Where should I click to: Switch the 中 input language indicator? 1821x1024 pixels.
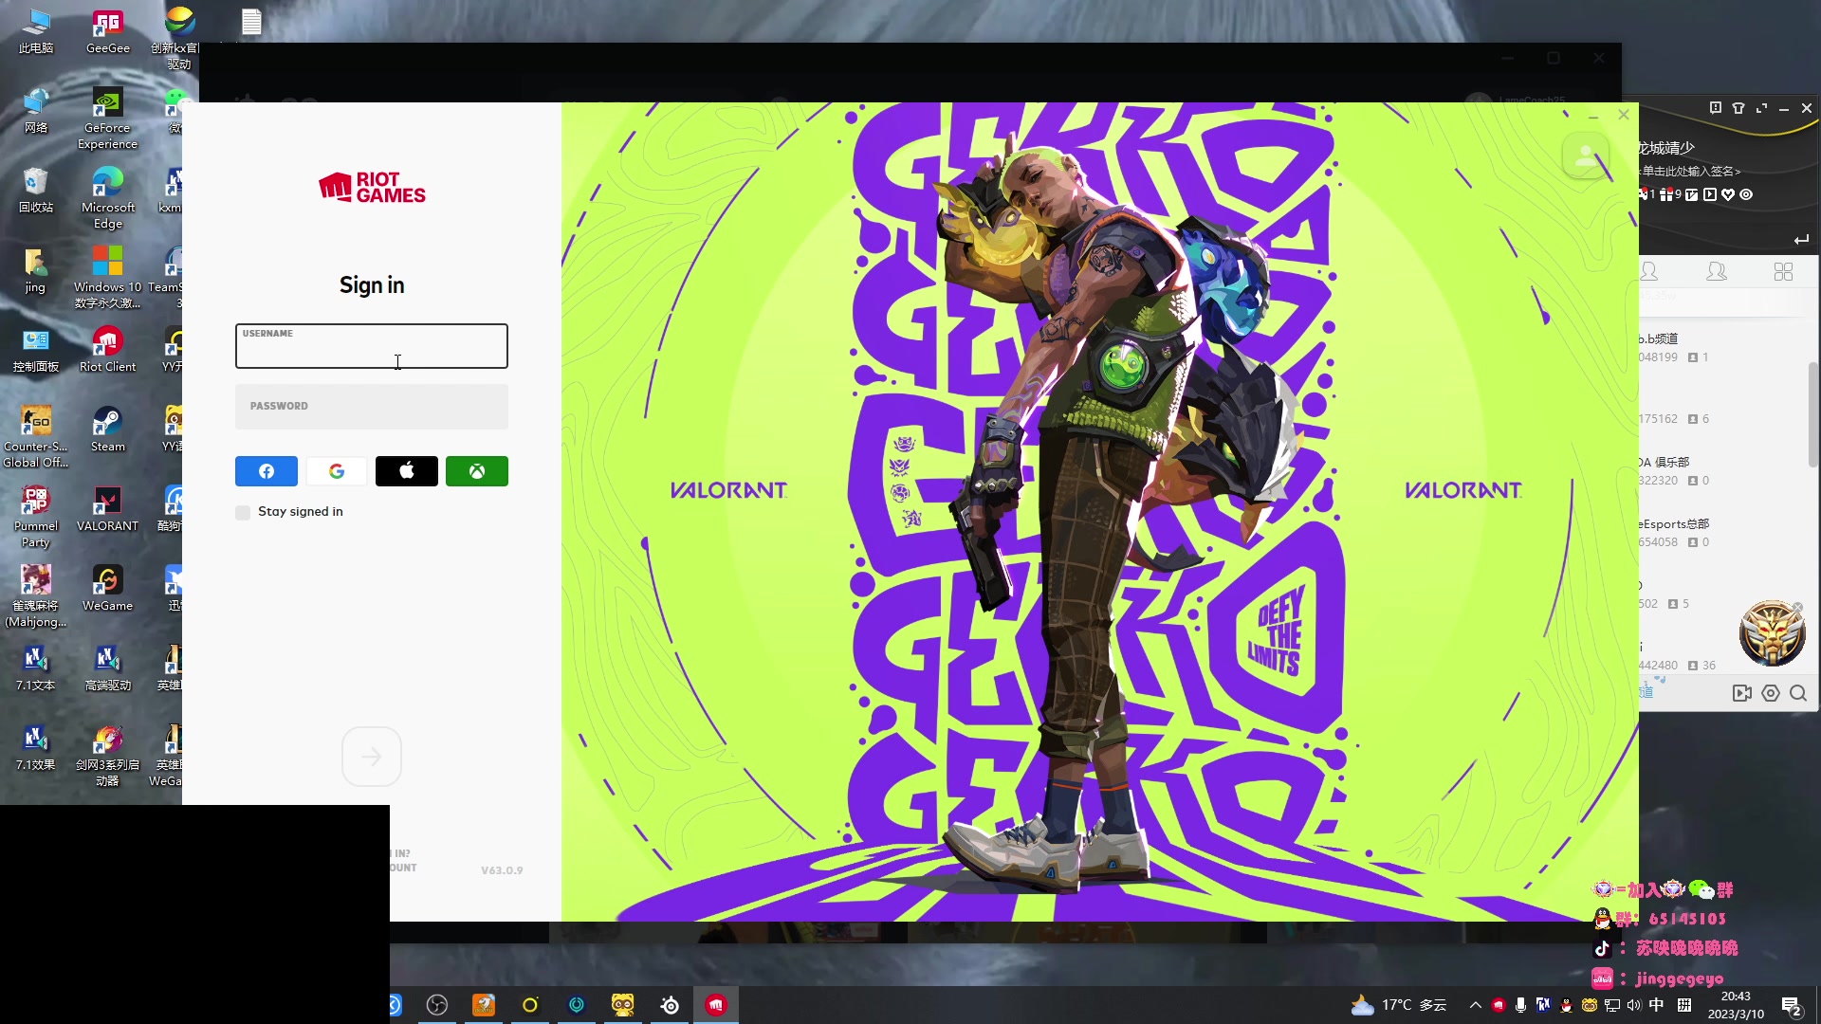coord(1656,1005)
